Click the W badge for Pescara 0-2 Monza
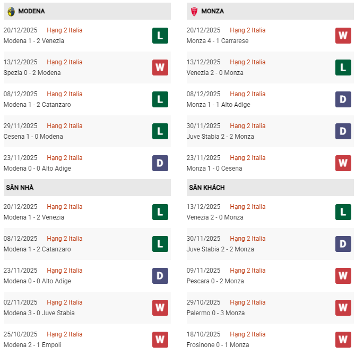355x354 pixels. click(x=343, y=276)
